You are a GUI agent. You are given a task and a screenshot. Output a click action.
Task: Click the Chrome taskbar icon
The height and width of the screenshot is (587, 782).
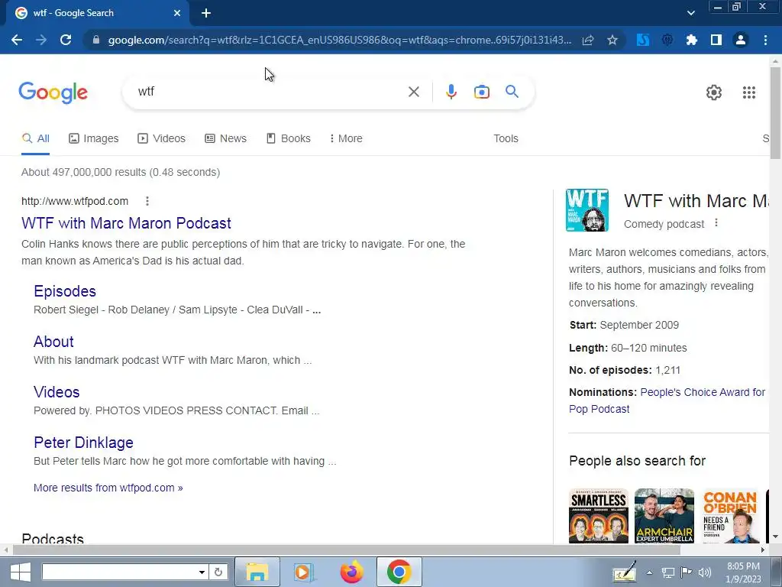(x=399, y=572)
